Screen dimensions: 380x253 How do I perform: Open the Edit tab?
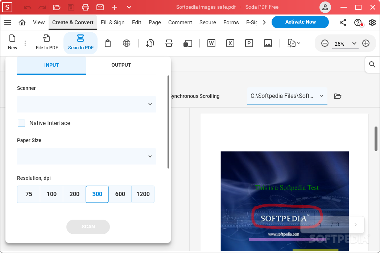(x=136, y=22)
